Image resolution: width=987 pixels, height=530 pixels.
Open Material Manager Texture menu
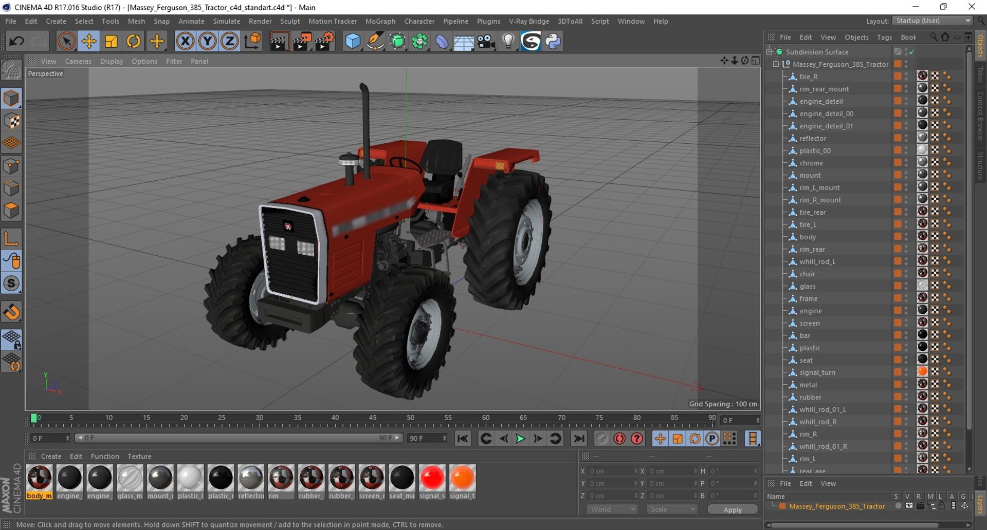[139, 456]
